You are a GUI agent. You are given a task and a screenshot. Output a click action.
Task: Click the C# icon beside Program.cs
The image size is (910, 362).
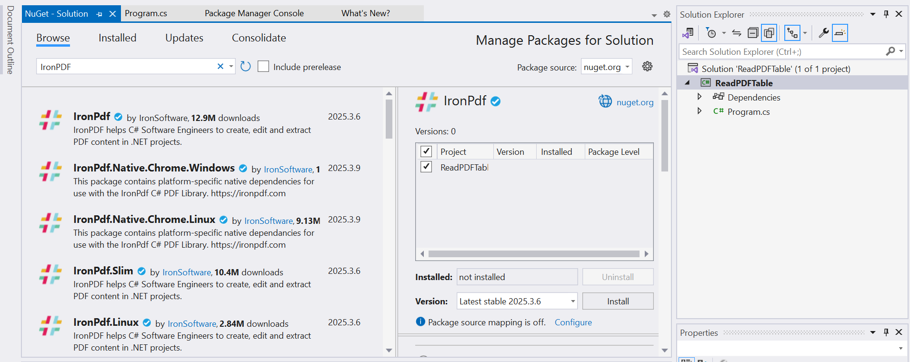[718, 111]
